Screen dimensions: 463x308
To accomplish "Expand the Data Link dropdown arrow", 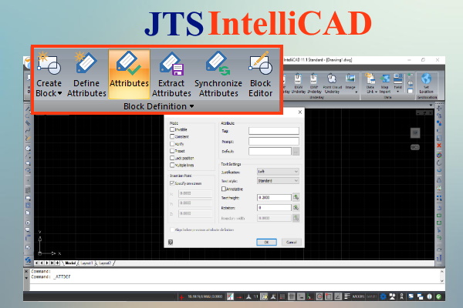I will pyautogui.click(x=376, y=92).
